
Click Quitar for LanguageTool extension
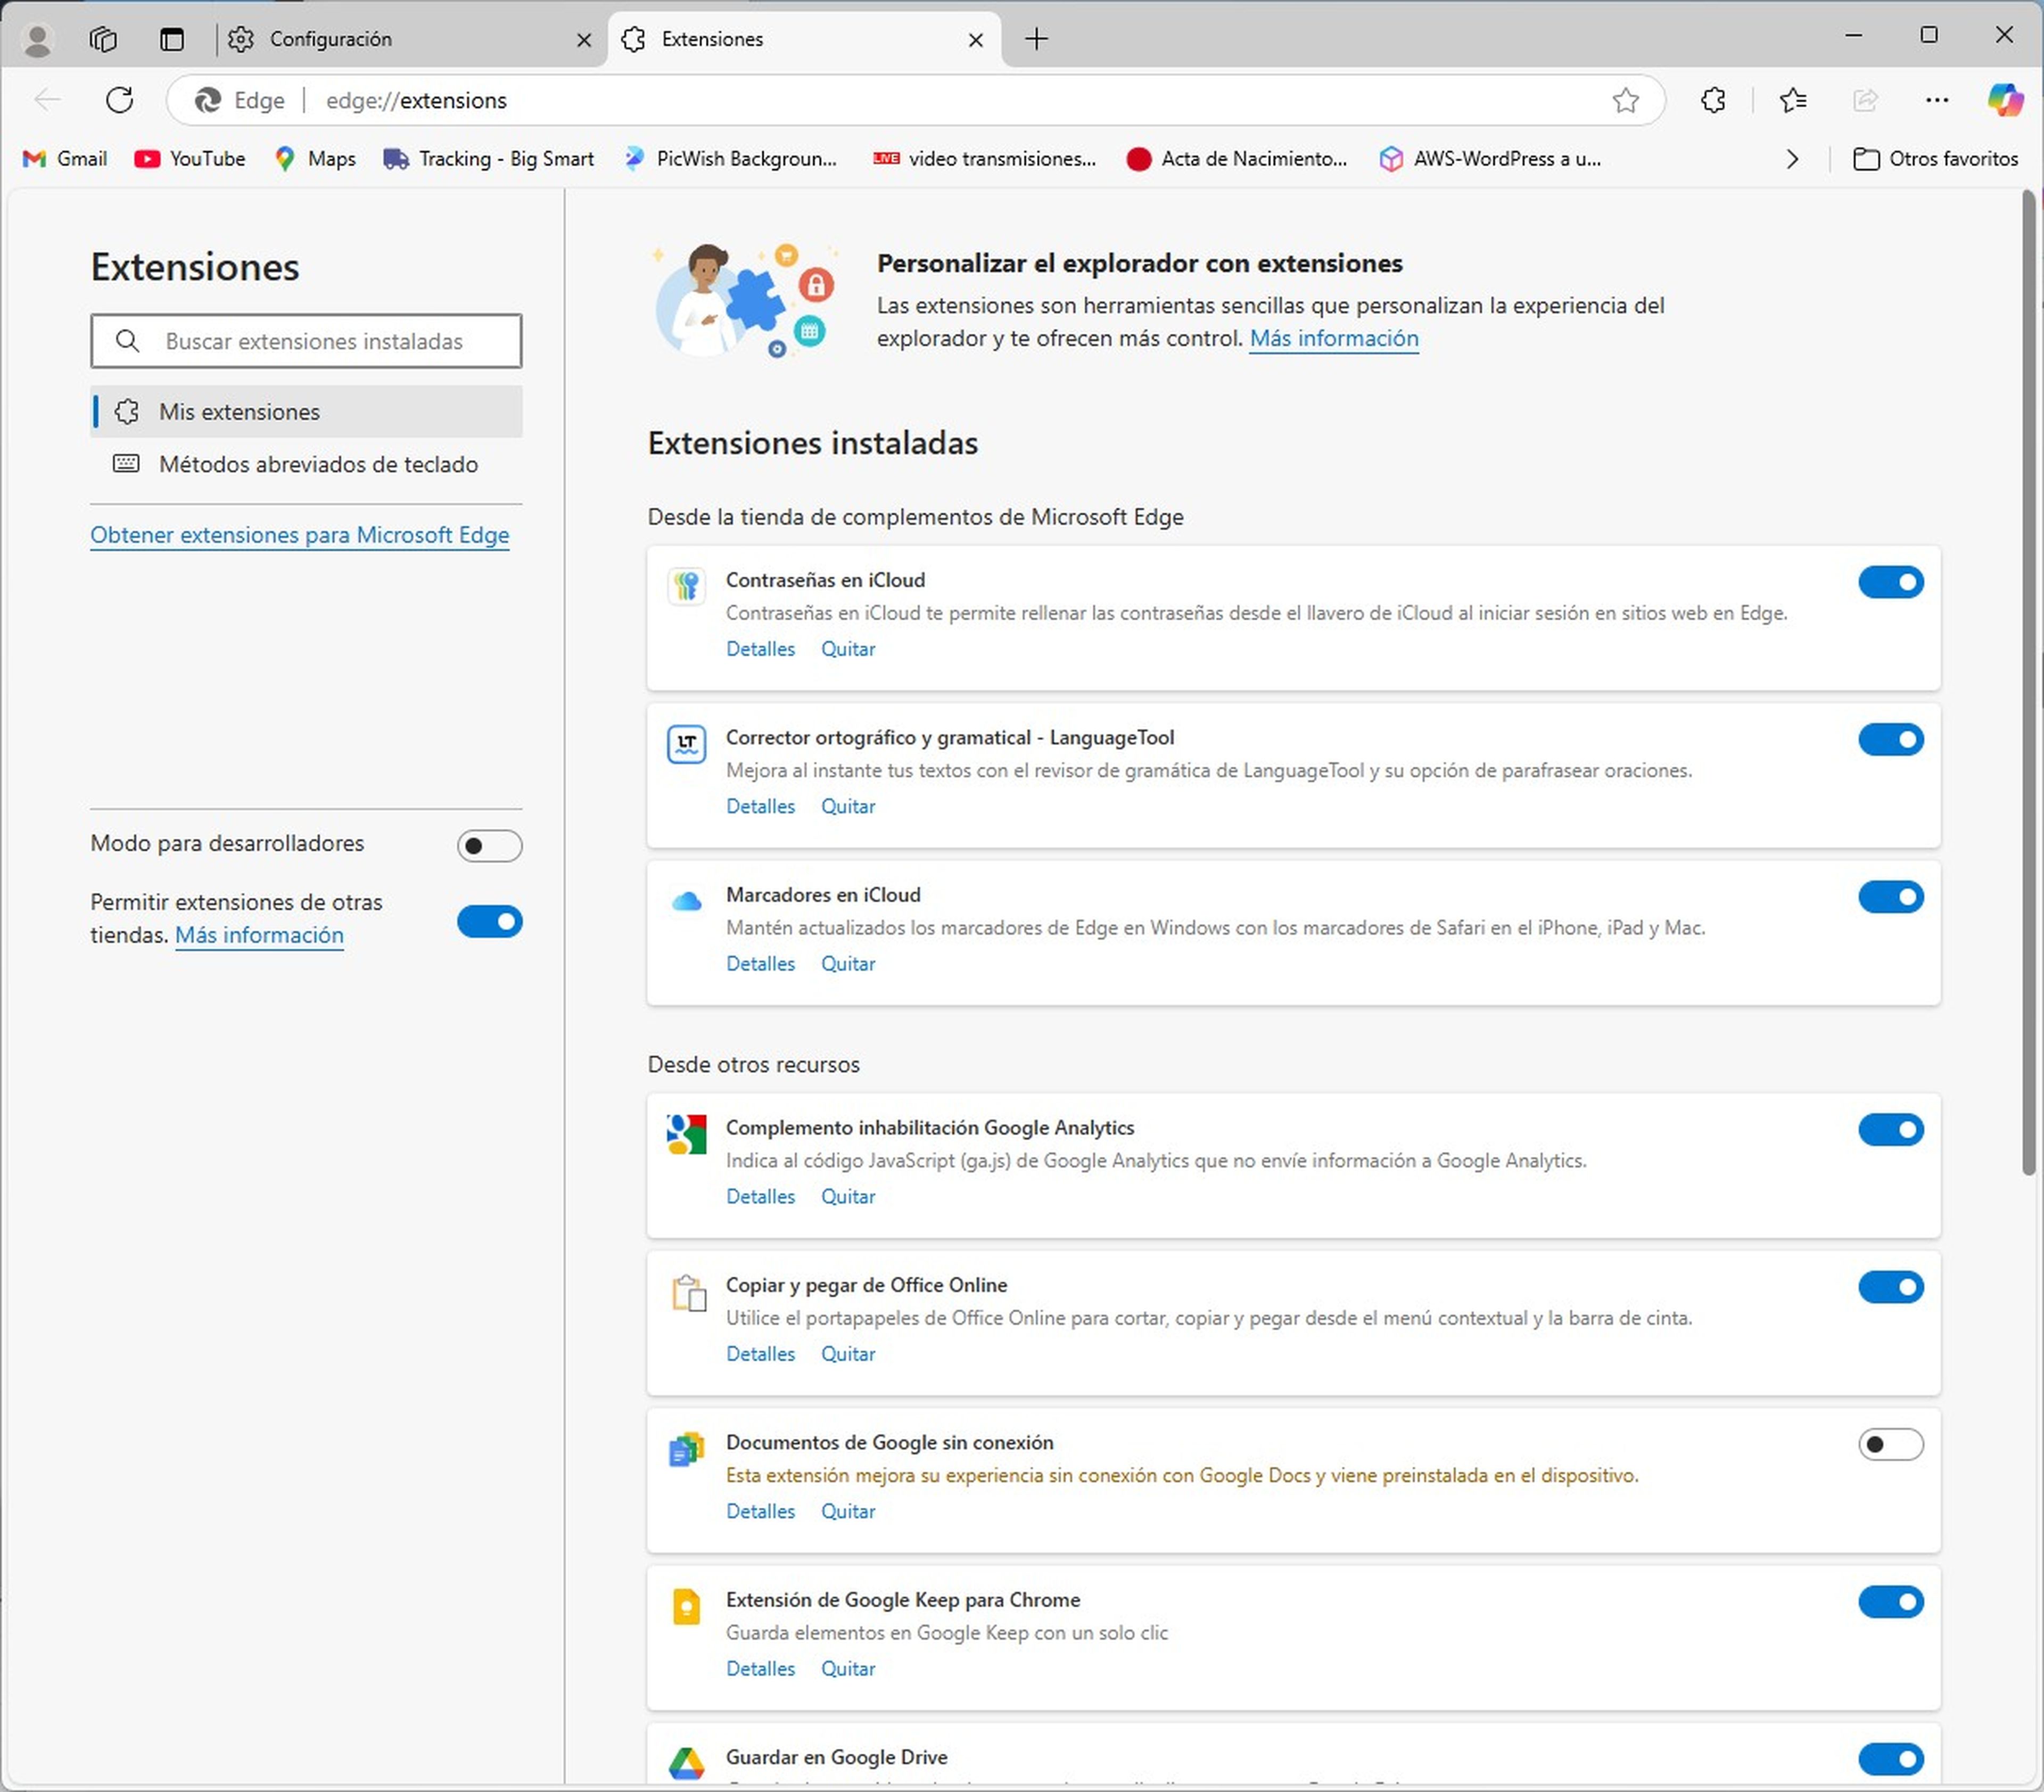[848, 806]
